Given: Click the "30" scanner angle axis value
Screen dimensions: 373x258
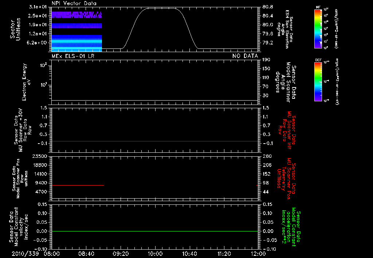Looking at the screenshot, I should [x=265, y=95].
